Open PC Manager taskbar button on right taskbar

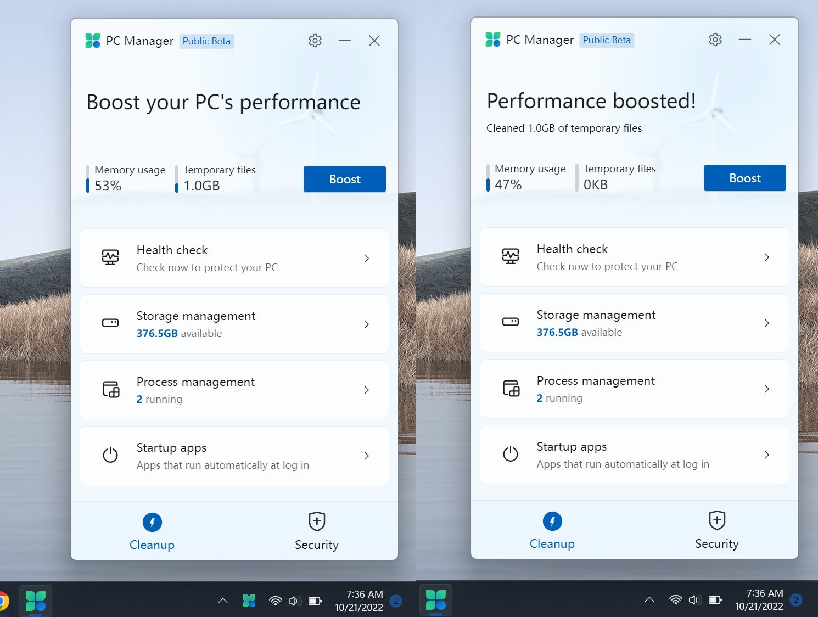(436, 600)
